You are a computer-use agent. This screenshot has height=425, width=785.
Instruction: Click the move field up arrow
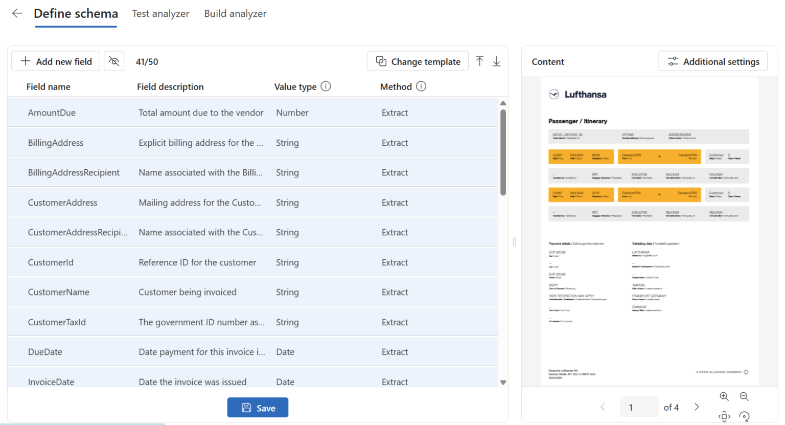(479, 61)
